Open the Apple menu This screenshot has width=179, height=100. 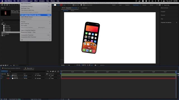[2, 1]
